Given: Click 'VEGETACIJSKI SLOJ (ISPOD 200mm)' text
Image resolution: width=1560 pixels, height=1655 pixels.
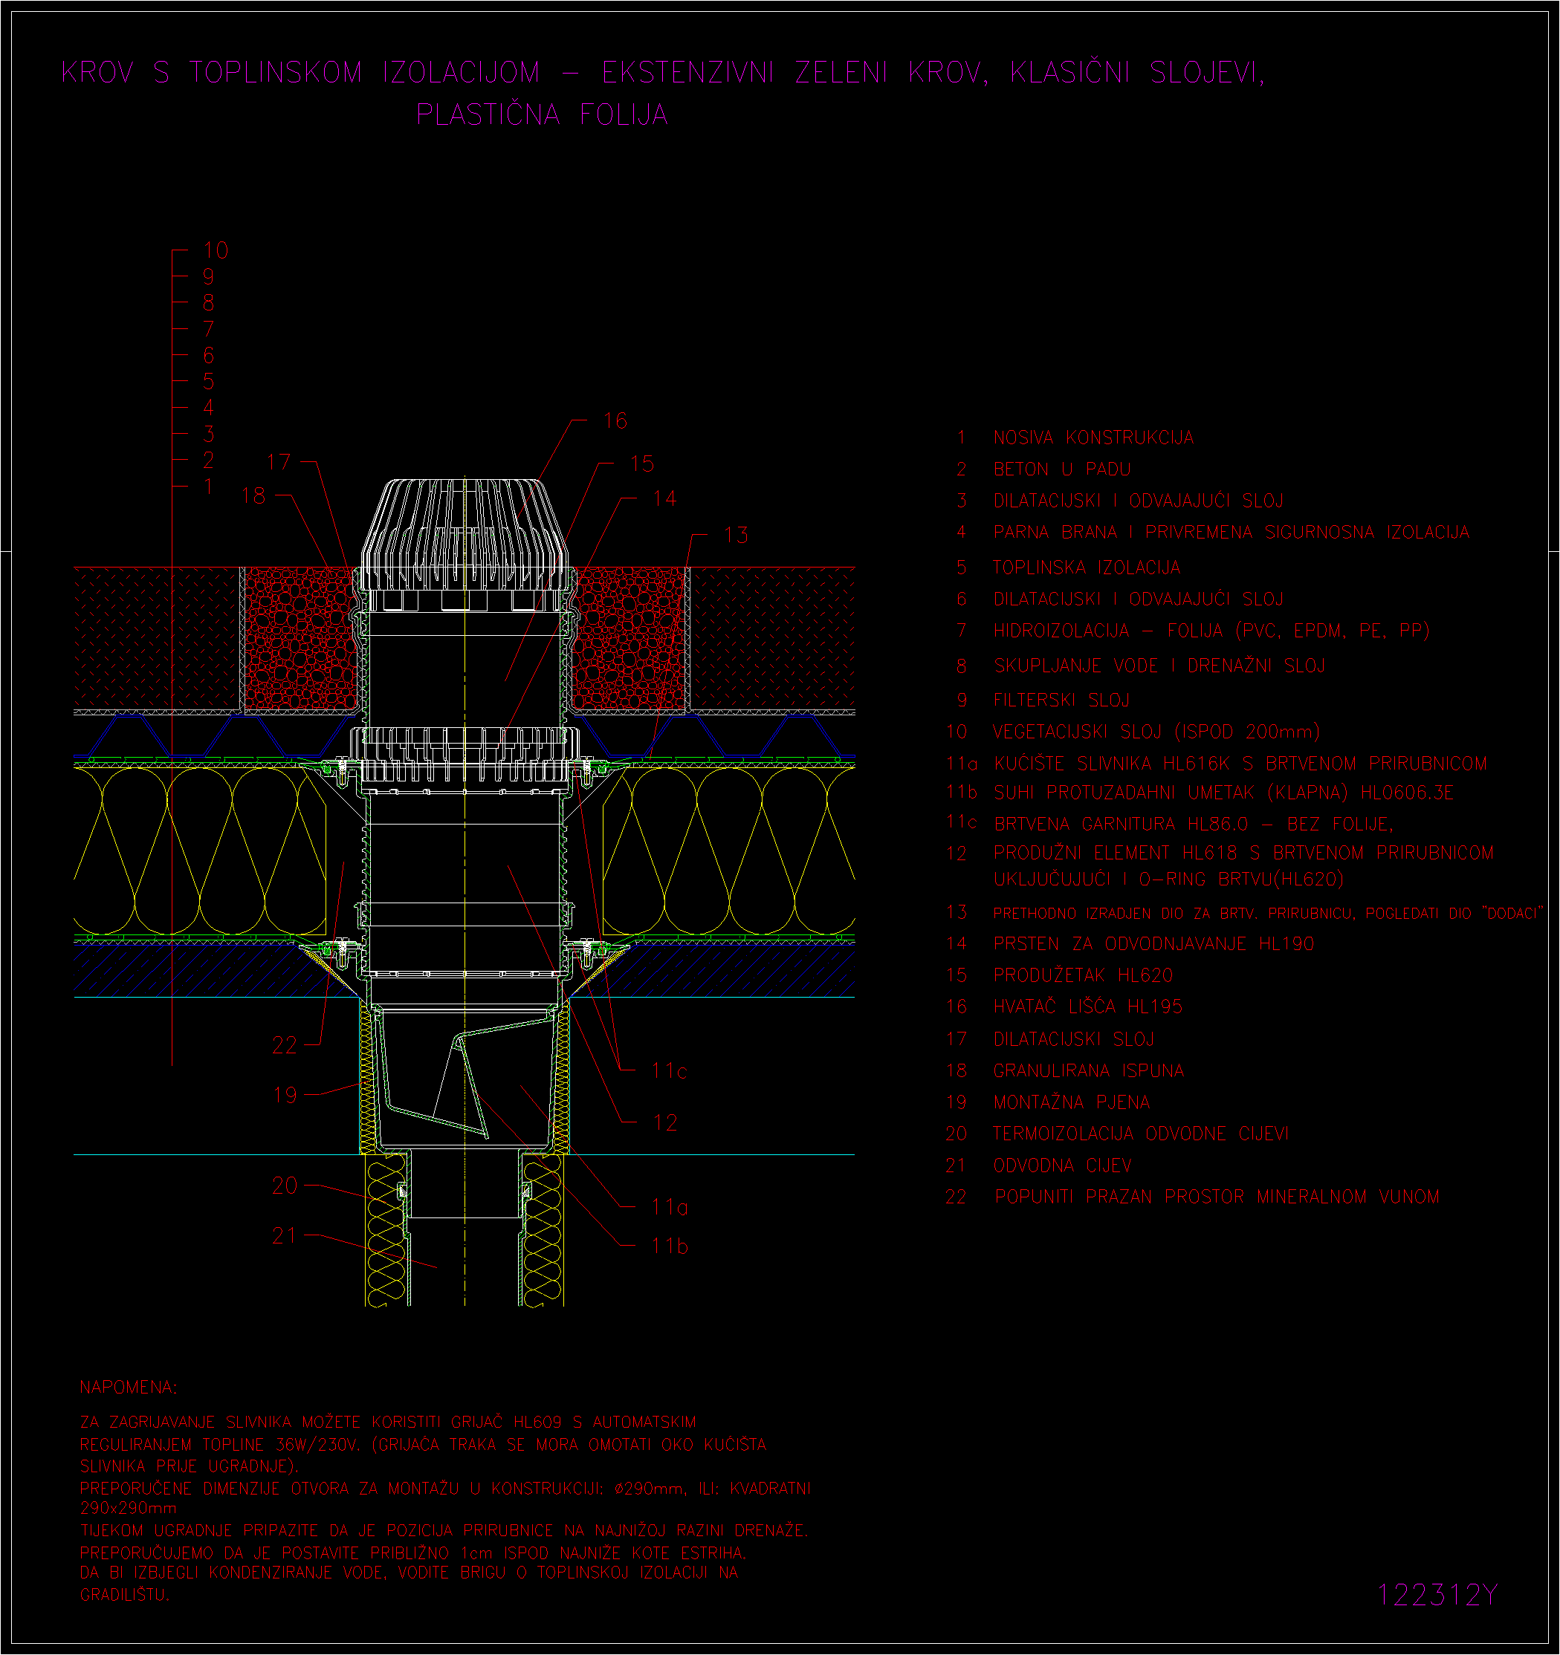Looking at the screenshot, I should [x=1156, y=732].
